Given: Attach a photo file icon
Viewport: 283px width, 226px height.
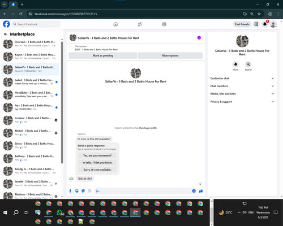Looking at the screenshot, I should pyautogui.click(x=76, y=191).
